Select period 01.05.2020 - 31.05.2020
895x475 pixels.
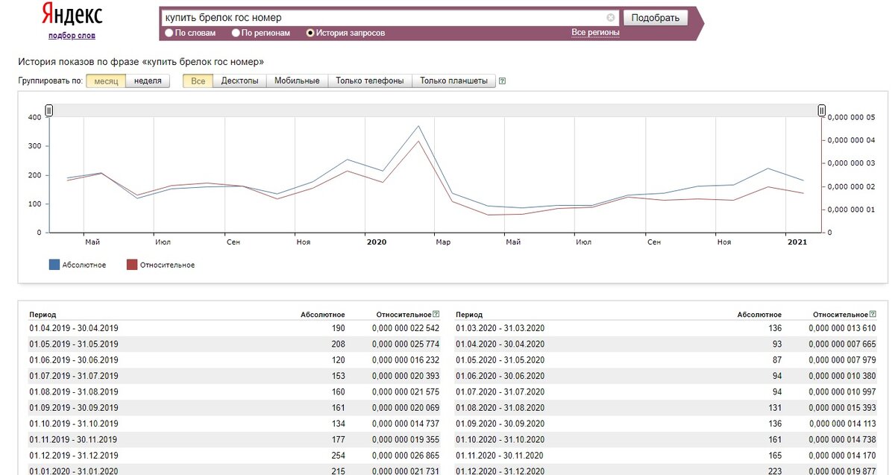500,360
